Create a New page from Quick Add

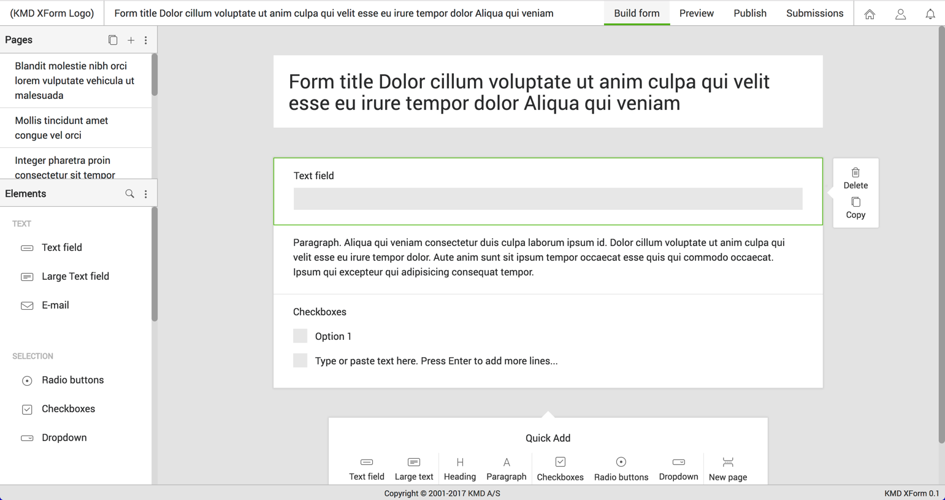[x=727, y=467]
